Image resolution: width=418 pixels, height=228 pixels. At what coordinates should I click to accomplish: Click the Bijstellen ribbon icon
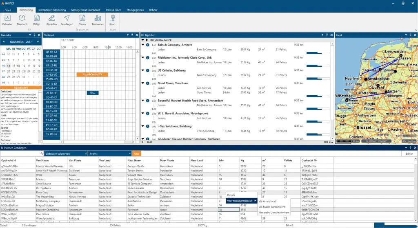click(52, 19)
